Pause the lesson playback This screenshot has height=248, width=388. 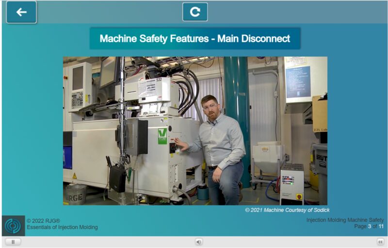(x=13, y=242)
